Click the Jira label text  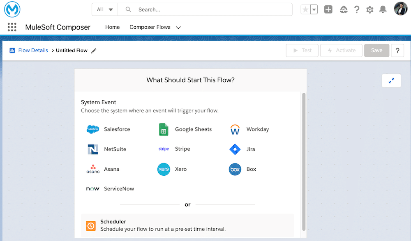(x=251, y=149)
